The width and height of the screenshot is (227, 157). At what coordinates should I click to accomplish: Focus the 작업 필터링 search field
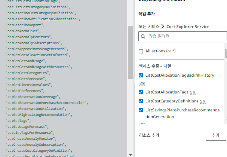[x=182, y=36]
